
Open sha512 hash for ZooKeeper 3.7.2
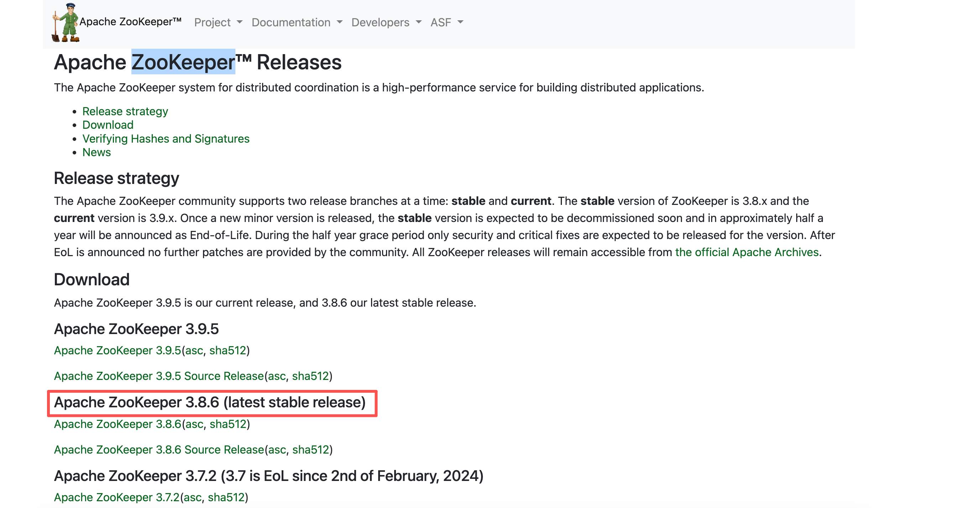click(x=226, y=498)
